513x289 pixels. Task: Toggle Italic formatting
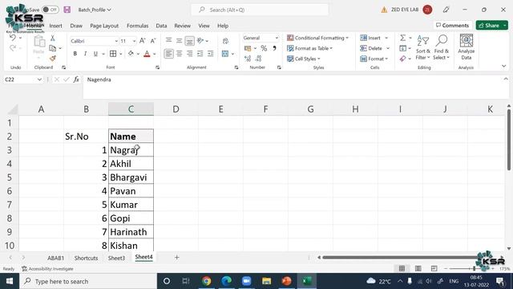click(85, 54)
